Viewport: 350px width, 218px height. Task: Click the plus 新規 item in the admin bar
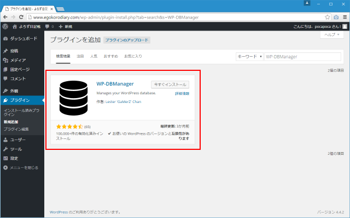point(66,27)
